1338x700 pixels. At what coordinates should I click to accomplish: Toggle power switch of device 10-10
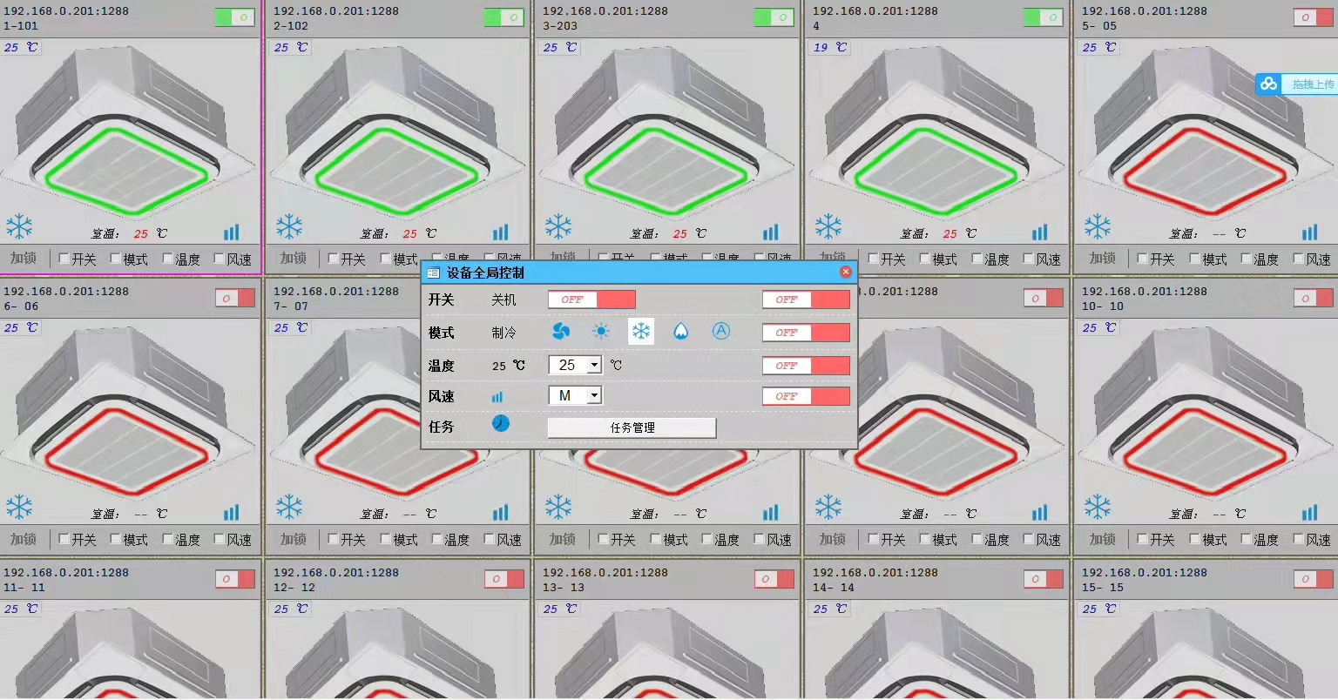[x=1314, y=298]
